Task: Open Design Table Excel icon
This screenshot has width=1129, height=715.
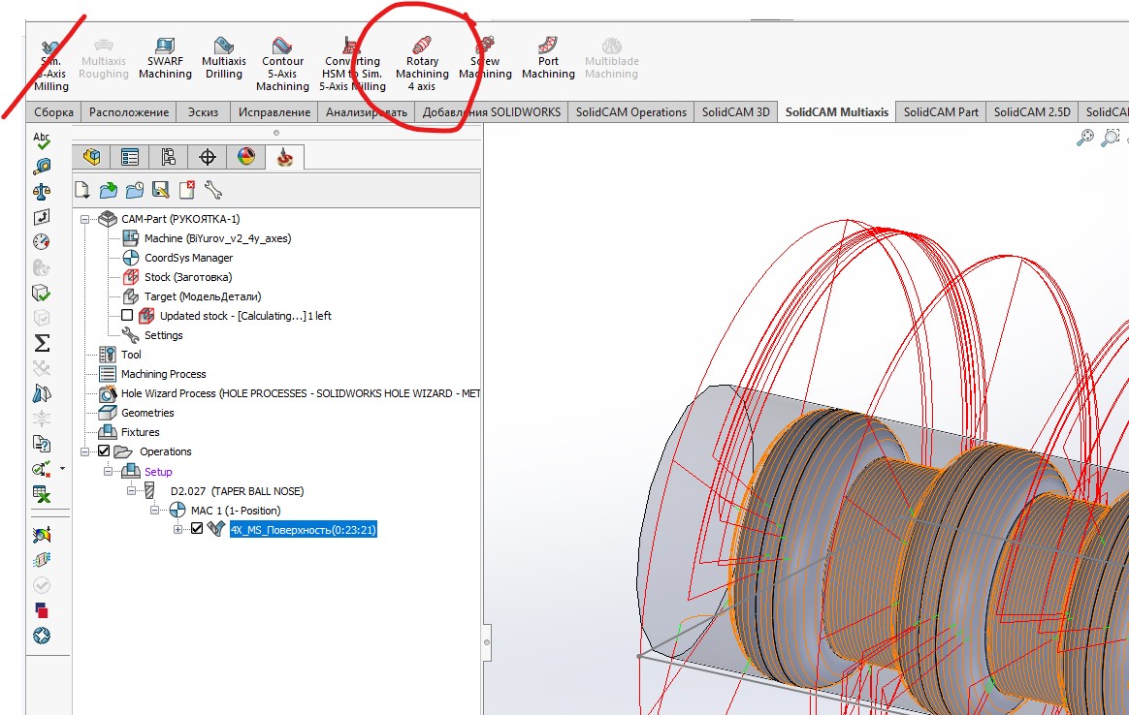Action: click(x=42, y=493)
